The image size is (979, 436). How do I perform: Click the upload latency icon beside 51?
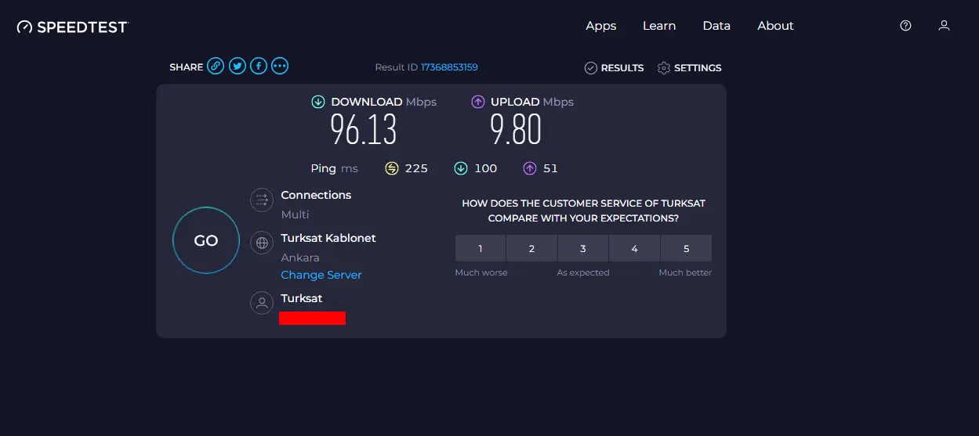pos(530,168)
